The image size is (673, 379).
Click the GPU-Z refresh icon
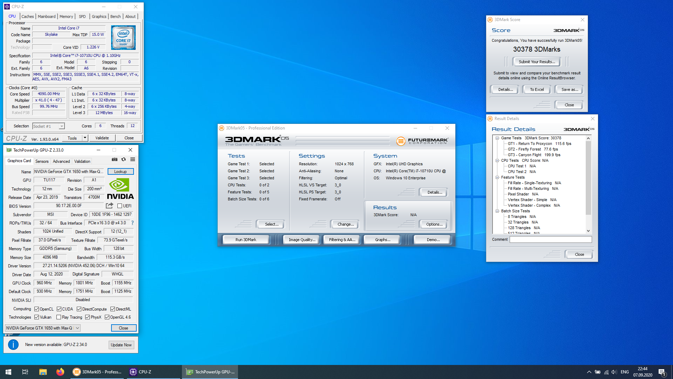point(123,159)
